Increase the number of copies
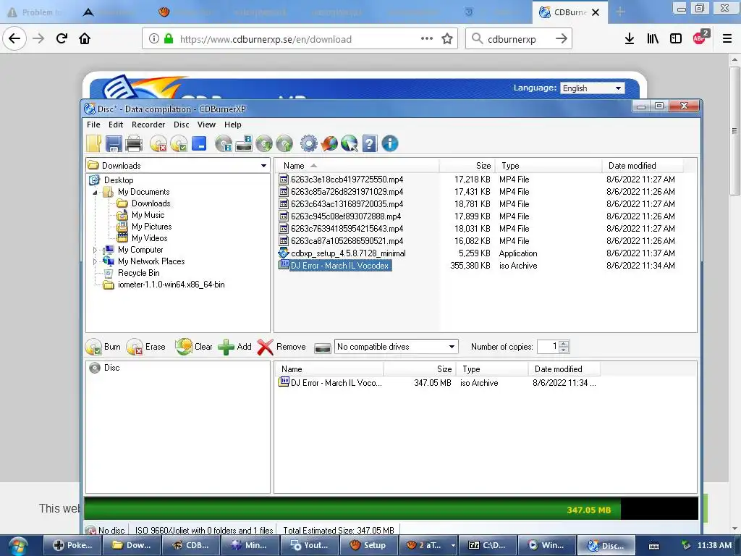741x556 pixels. click(564, 343)
